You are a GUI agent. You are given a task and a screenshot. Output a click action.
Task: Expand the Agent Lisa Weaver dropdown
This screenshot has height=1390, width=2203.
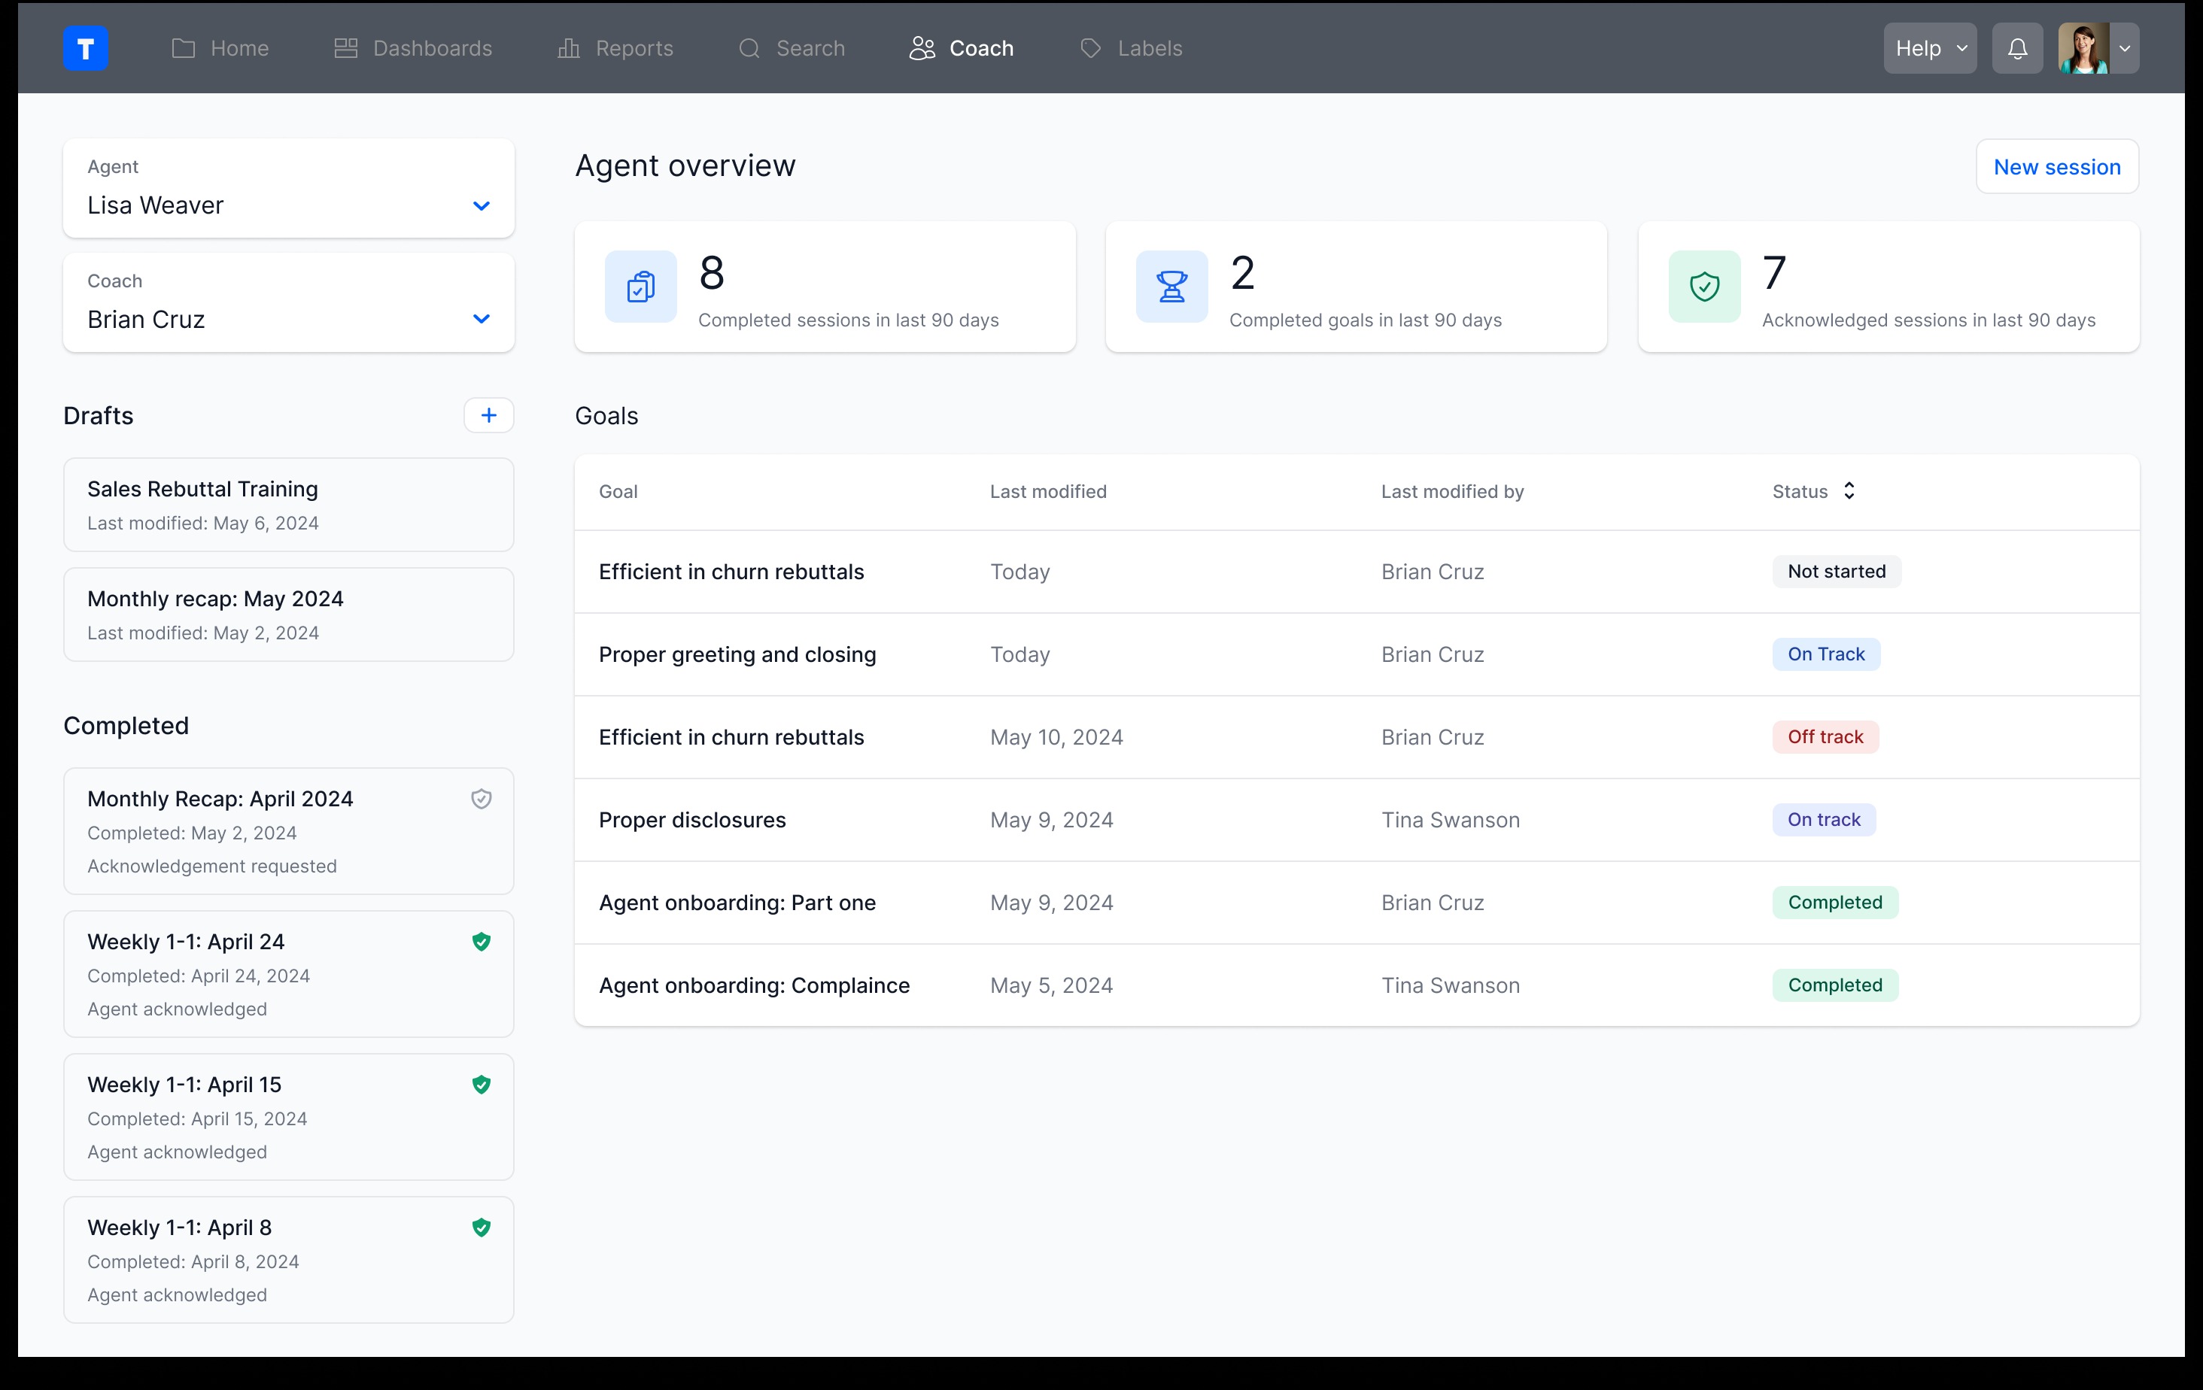pos(482,205)
